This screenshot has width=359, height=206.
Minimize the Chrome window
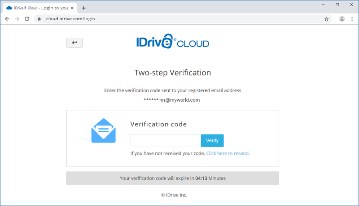click(x=323, y=4)
